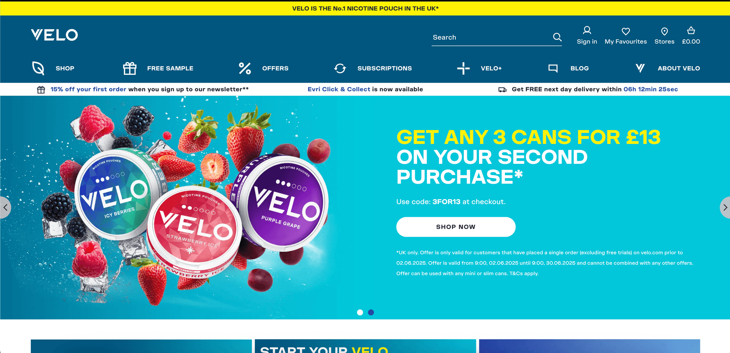This screenshot has height=353, width=730.
Task: Follow the 15% off first order link
Action: pyautogui.click(x=88, y=89)
